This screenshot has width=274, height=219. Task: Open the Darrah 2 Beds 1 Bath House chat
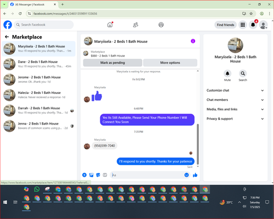[38, 110]
